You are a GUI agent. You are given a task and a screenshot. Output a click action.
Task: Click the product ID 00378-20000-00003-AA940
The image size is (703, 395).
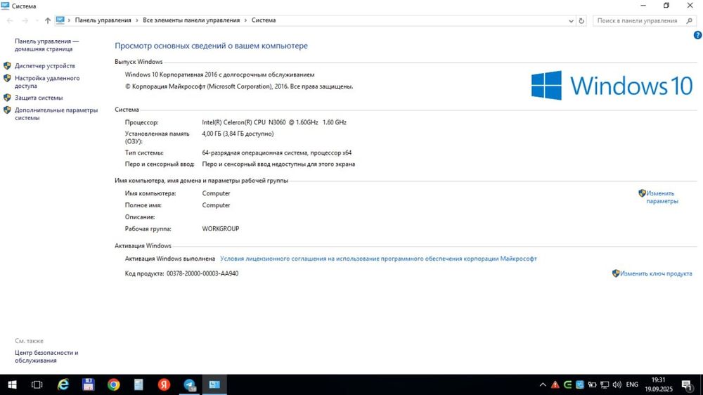pos(202,273)
